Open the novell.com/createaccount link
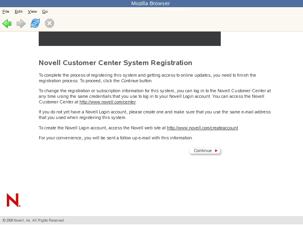 pos(202,128)
